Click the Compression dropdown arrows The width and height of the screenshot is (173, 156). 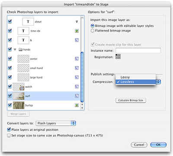point(158,82)
